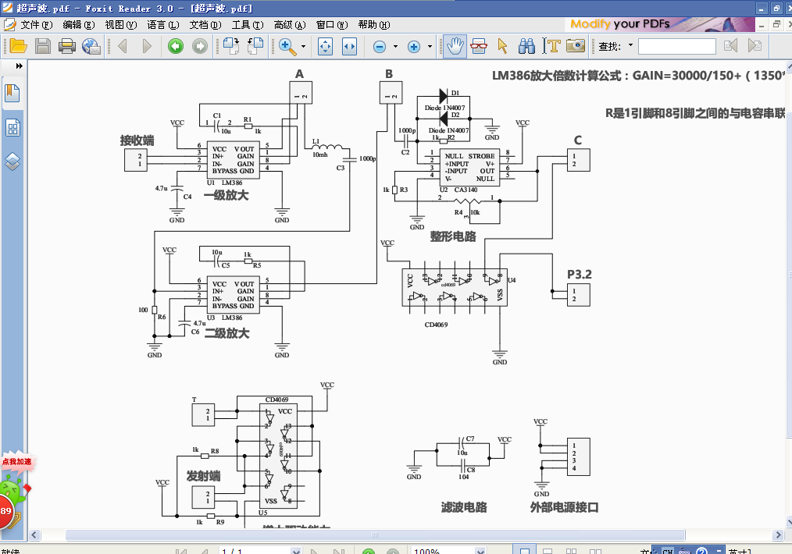Open the 查找 search options dropdown
This screenshot has height=554, width=792.
(x=630, y=46)
